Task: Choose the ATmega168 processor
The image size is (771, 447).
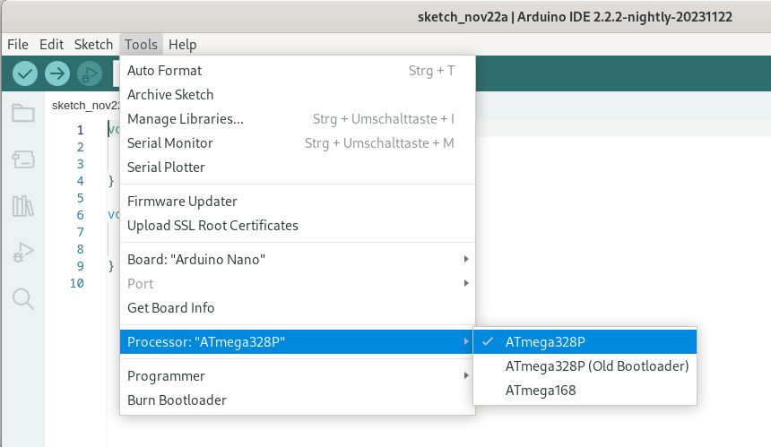Action: coord(585,391)
